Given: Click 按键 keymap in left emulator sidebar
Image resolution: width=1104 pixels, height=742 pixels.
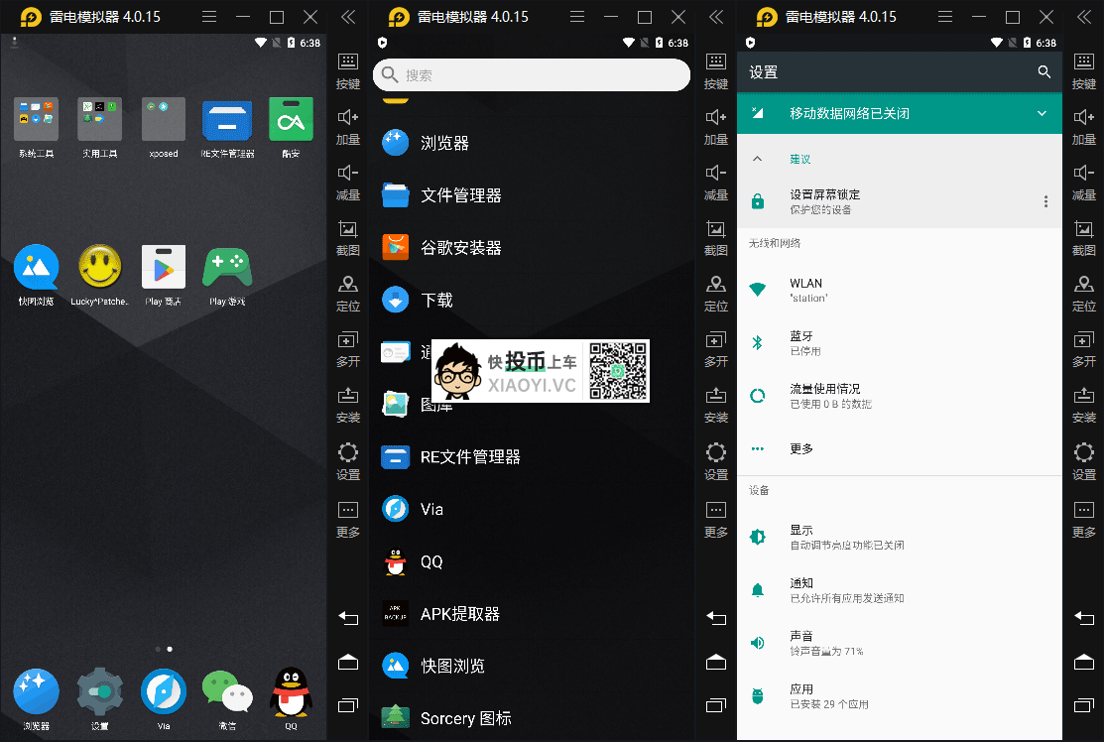Looking at the screenshot, I should pos(348,71).
